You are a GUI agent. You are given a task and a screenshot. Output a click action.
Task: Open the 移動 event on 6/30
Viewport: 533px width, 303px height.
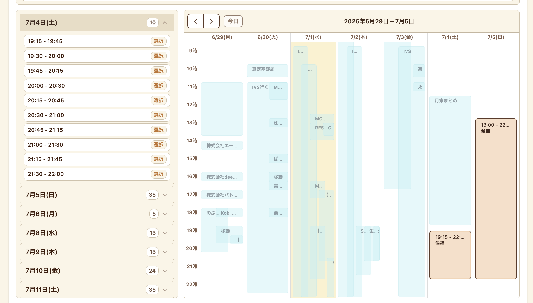[278, 177]
